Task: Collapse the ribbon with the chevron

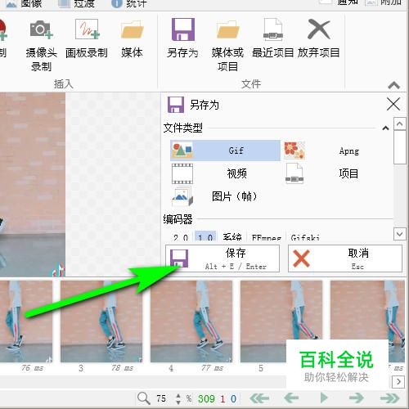Action: click(x=393, y=86)
